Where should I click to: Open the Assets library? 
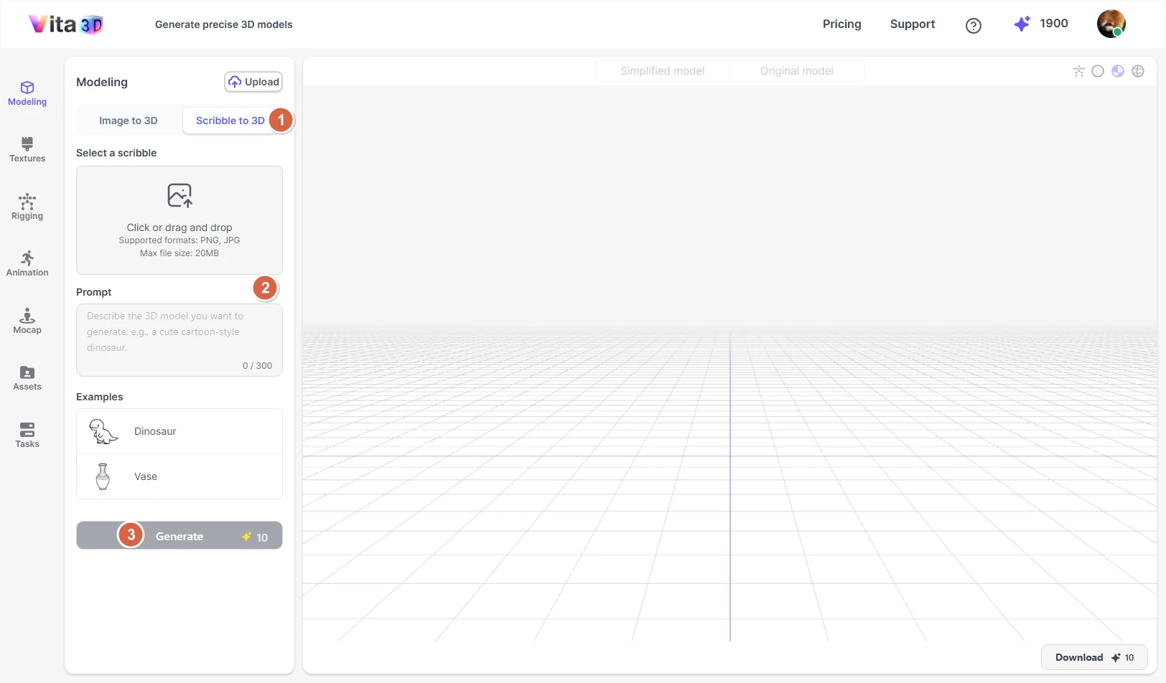click(x=27, y=377)
